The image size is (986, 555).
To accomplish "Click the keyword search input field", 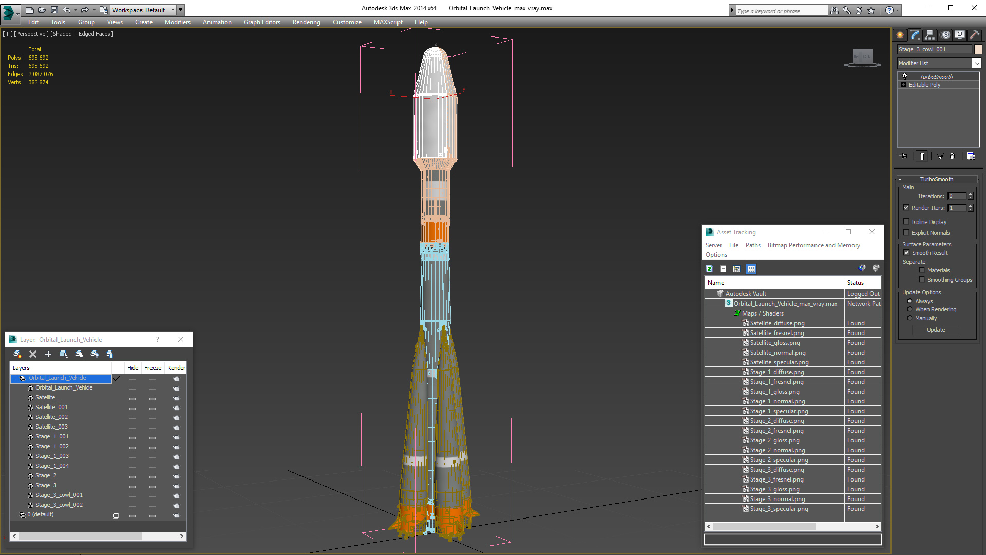I will [782, 11].
